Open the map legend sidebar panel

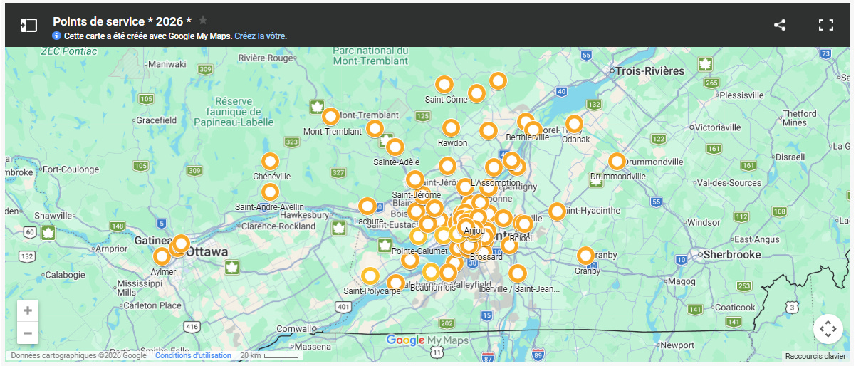[x=28, y=26]
